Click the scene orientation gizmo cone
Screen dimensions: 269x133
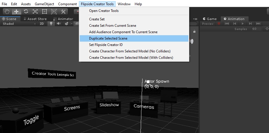pos(192,41)
